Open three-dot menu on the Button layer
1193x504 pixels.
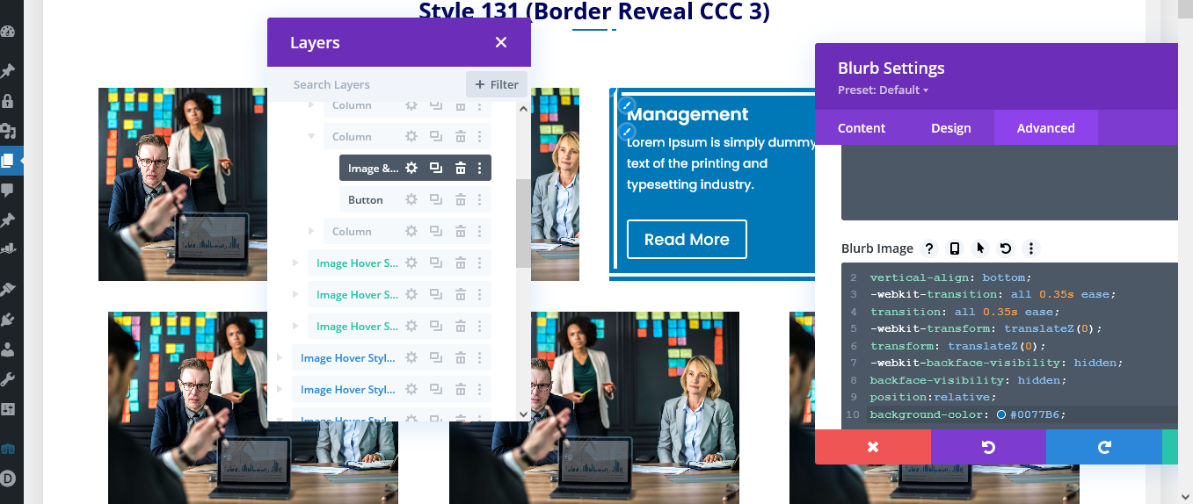[480, 199]
